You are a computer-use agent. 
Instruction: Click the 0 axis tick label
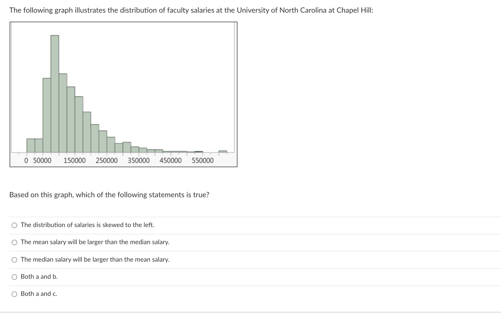click(x=26, y=160)
